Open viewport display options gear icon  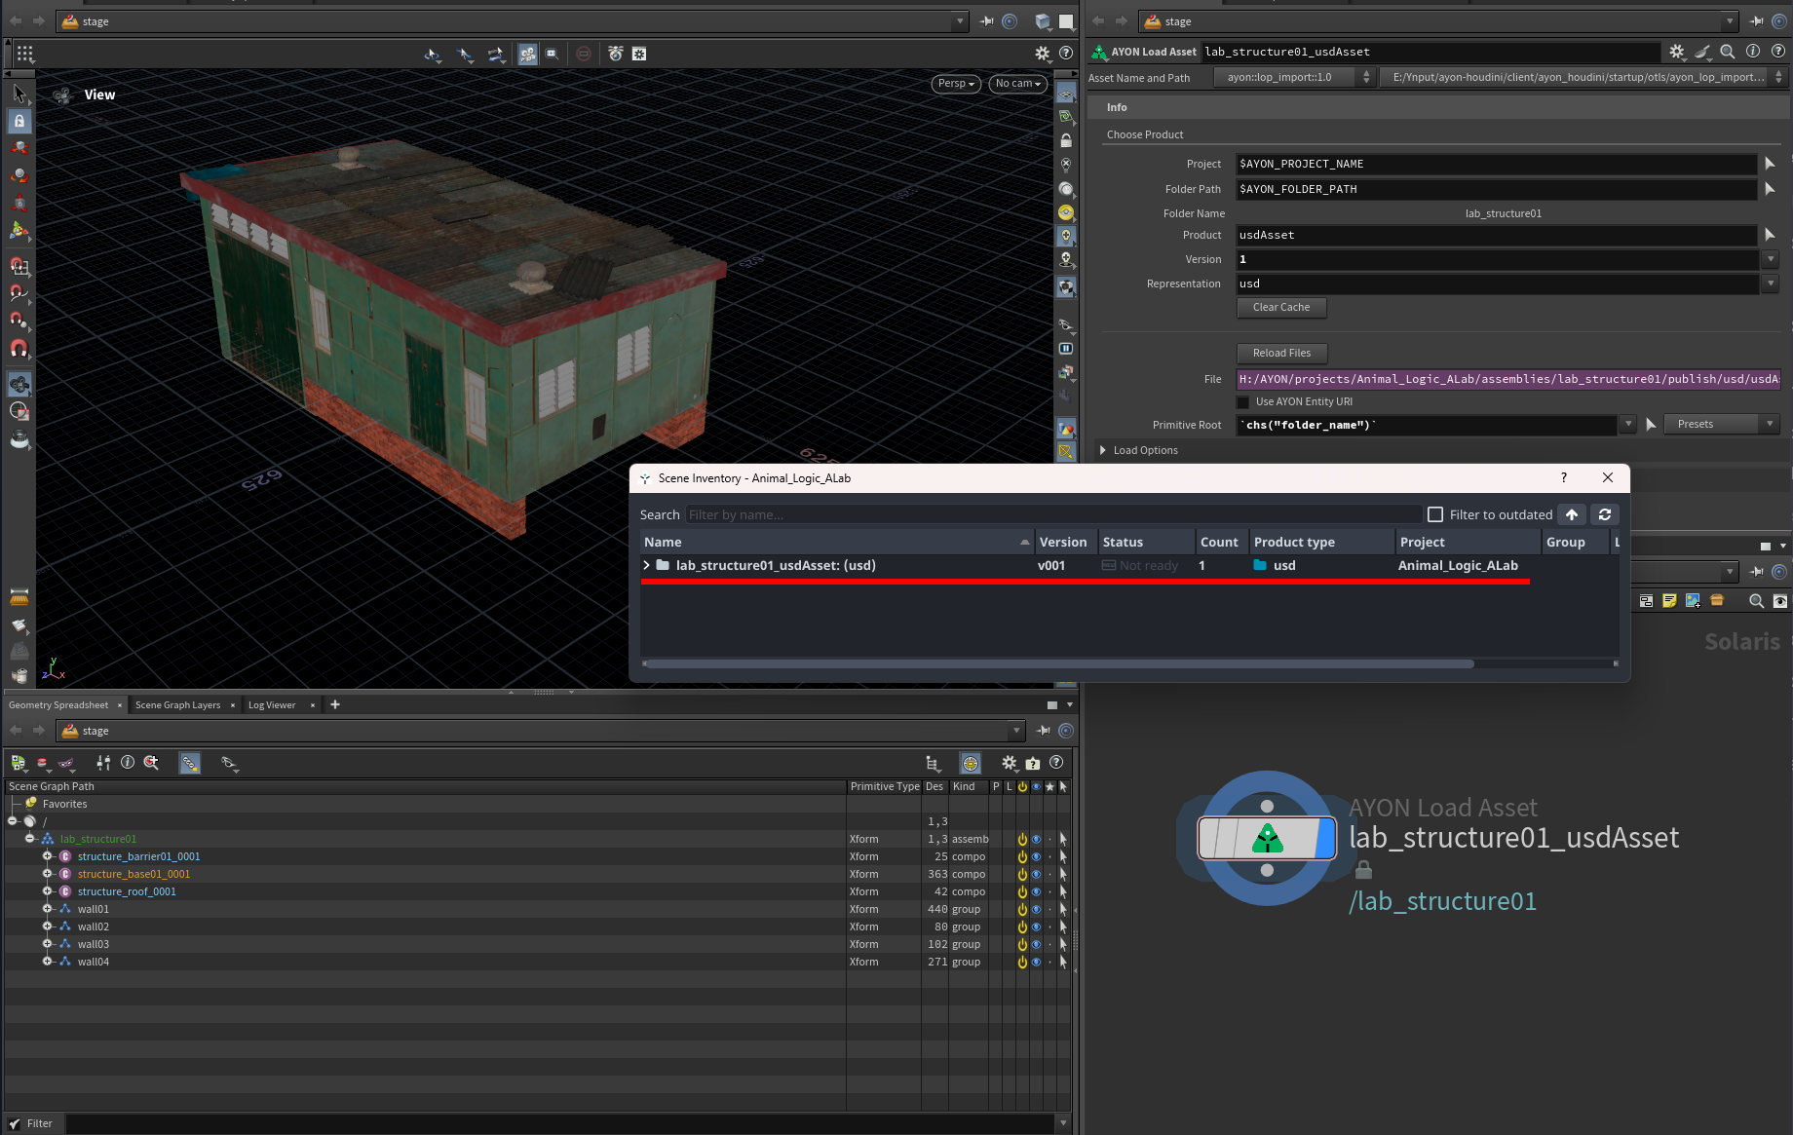point(1042,54)
